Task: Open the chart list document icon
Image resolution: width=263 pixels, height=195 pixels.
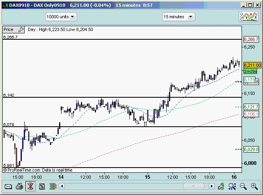Action: 42,186
